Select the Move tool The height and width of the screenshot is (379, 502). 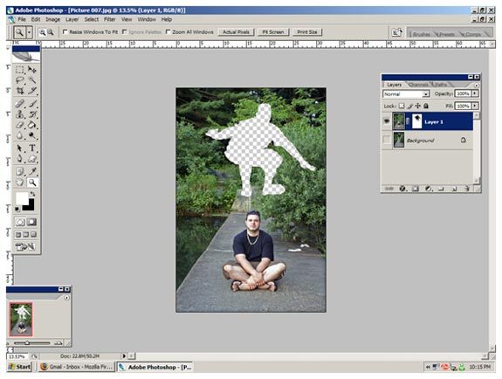click(32, 70)
